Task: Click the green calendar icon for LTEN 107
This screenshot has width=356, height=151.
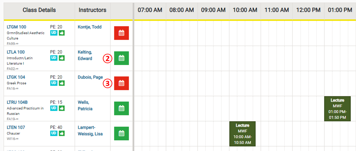Action: coord(121,133)
